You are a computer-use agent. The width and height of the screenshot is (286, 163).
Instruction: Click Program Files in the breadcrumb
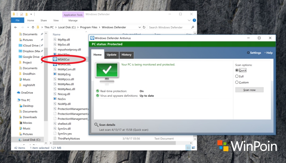89,27
